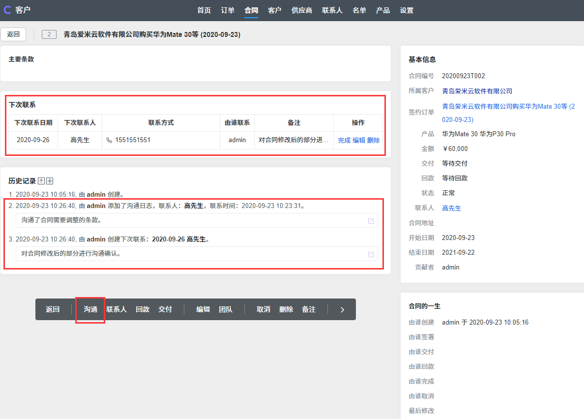Click the app logo icon beside 客户
Image resolution: width=584 pixels, height=419 pixels.
click(7, 10)
